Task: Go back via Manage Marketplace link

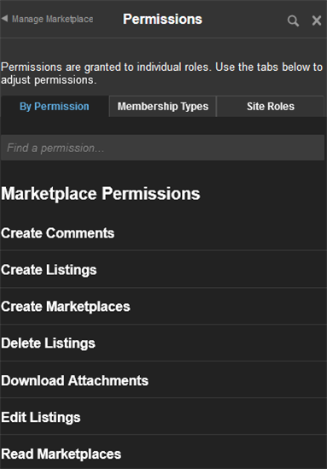Action: pyautogui.click(x=52, y=19)
